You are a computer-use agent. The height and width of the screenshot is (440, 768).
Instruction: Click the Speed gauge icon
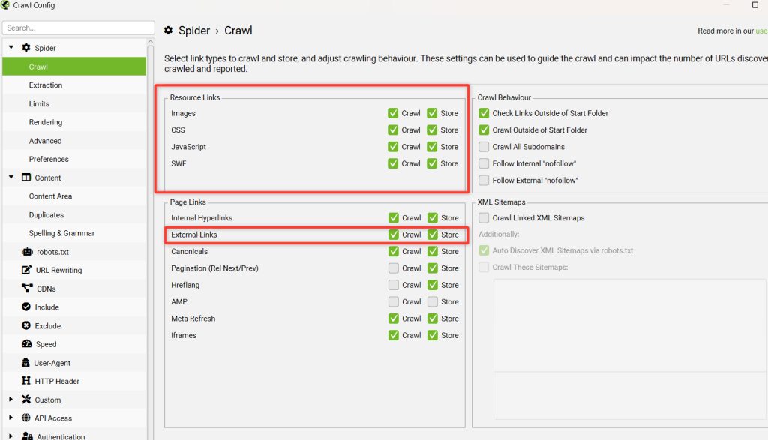26,343
